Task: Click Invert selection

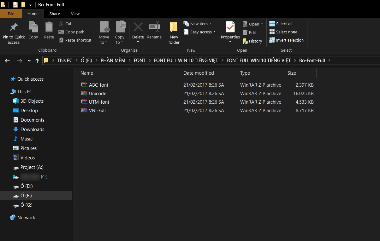Action: click(286, 40)
